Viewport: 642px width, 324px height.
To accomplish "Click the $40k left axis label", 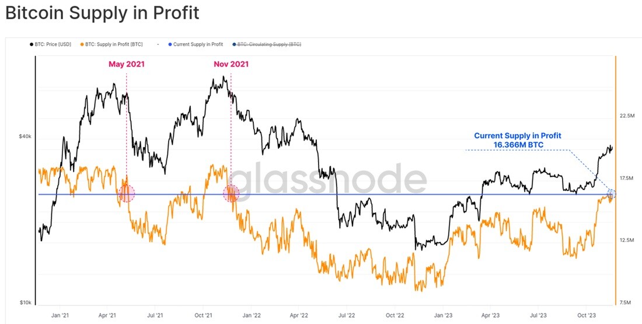I will (26, 136).
